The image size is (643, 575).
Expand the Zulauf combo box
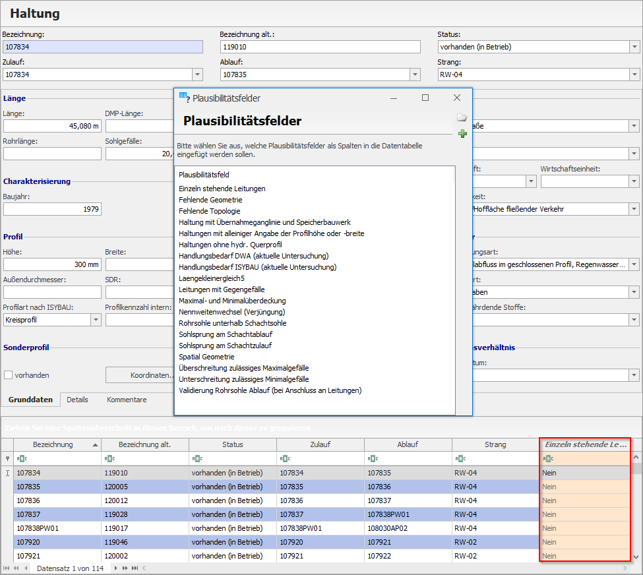[x=197, y=75]
